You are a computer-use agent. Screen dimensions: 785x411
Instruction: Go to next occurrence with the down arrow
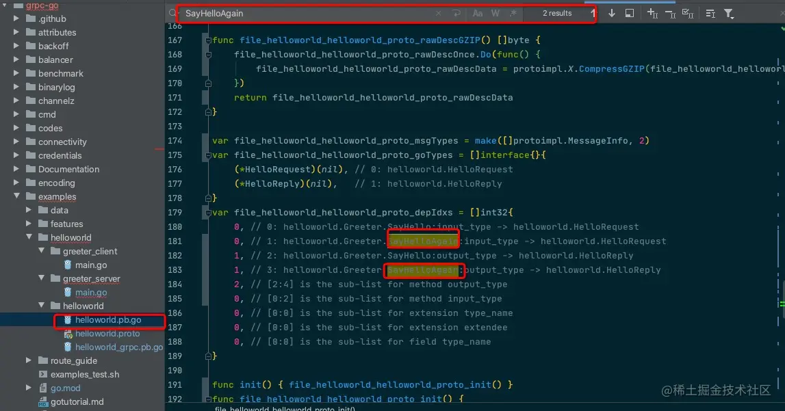click(612, 14)
